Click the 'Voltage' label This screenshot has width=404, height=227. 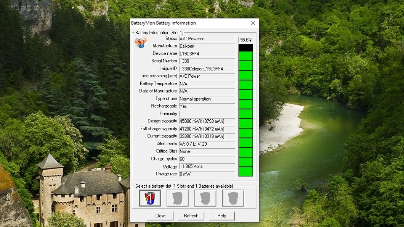tap(170, 166)
